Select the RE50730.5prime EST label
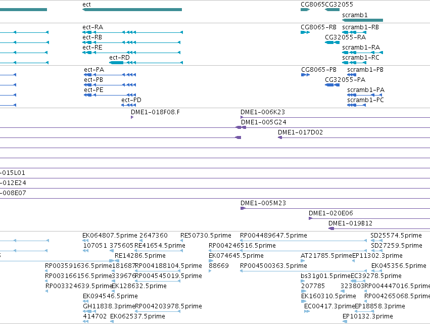 coord(206,236)
